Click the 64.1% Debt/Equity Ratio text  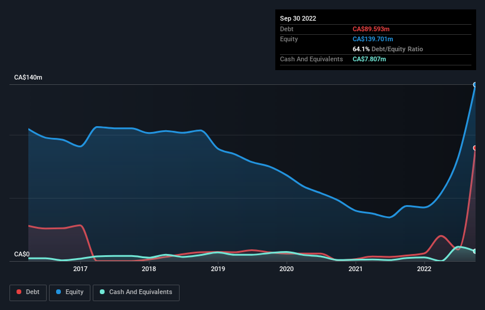click(388, 49)
